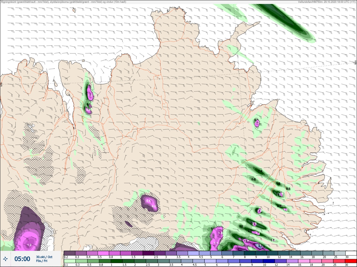
Task: Click the '0.1' label starting bottom legend row
Action: pos(66,265)
